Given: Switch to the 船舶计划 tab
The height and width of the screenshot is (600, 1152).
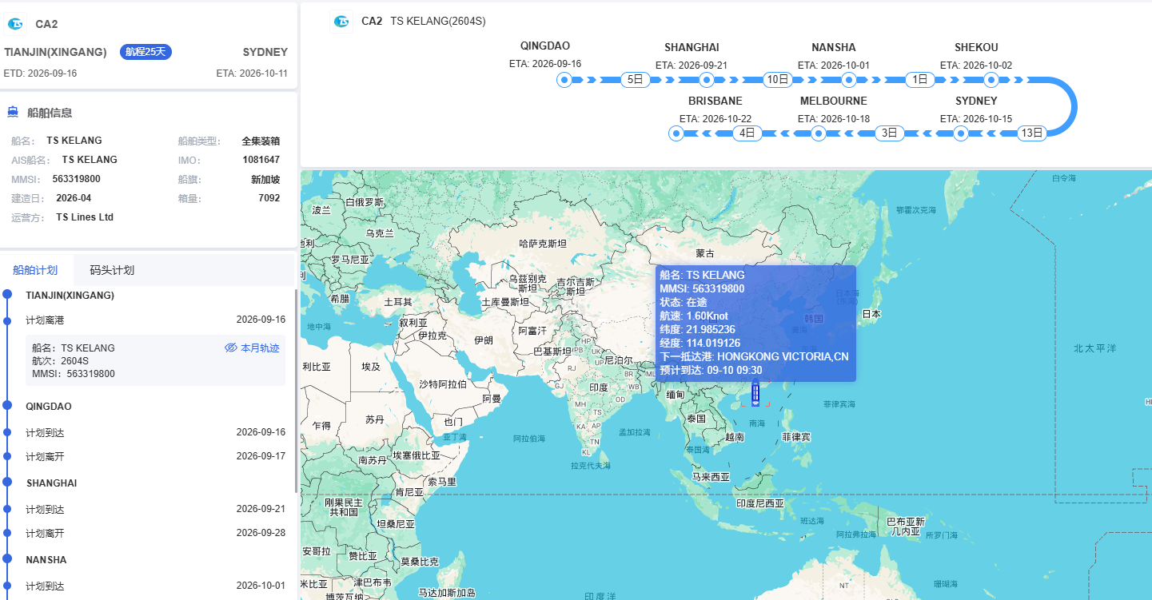Looking at the screenshot, I should [35, 270].
